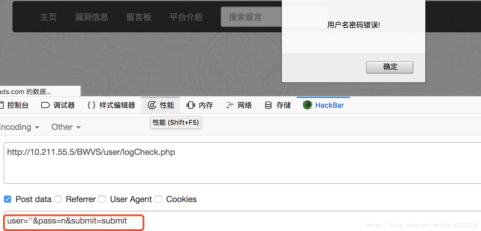Click the post data user= field
481x231 pixels.
click(x=242, y=221)
